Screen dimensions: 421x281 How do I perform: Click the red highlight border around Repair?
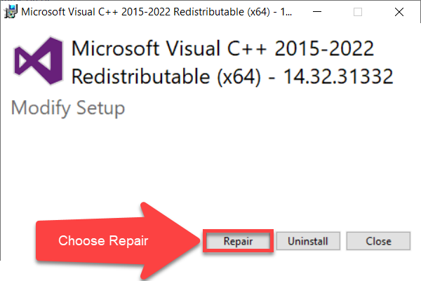tap(238, 230)
